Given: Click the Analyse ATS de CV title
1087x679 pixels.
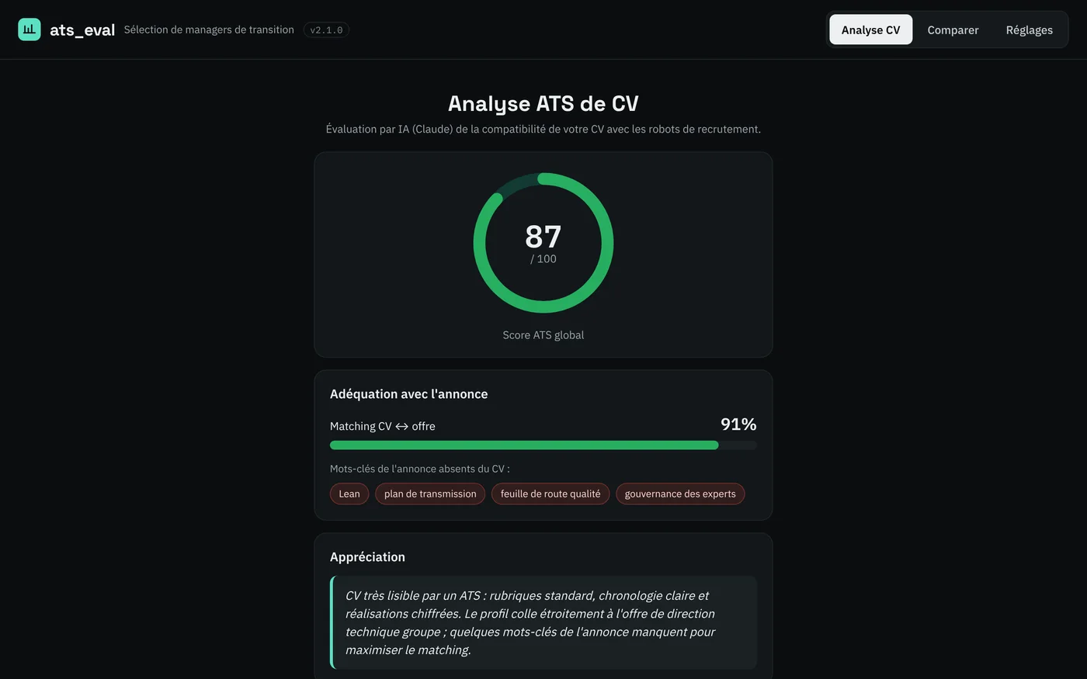Looking at the screenshot, I should pyautogui.click(x=543, y=103).
